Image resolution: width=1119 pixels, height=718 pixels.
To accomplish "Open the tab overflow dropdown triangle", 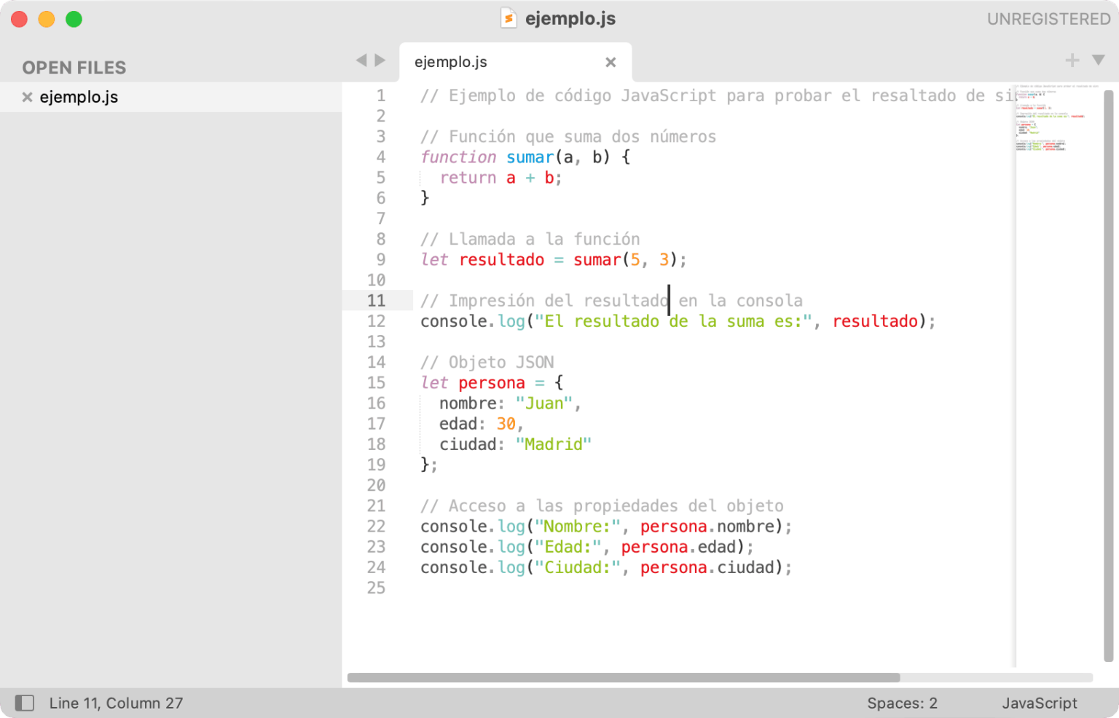I will (x=1099, y=60).
